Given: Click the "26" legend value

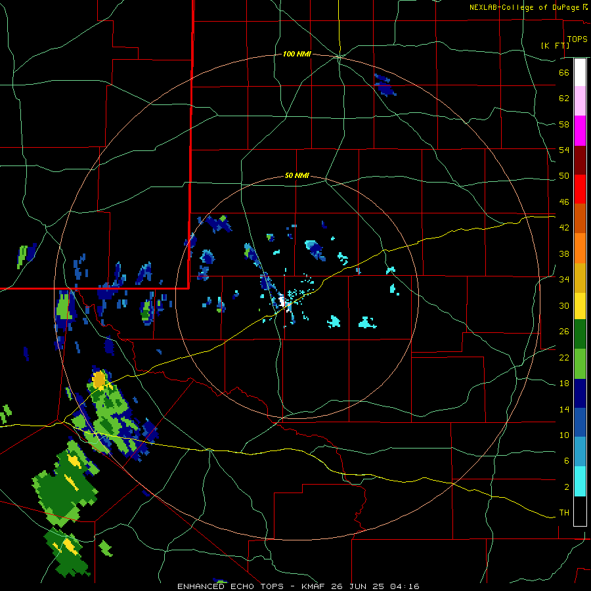Looking at the screenshot, I should (x=564, y=332).
